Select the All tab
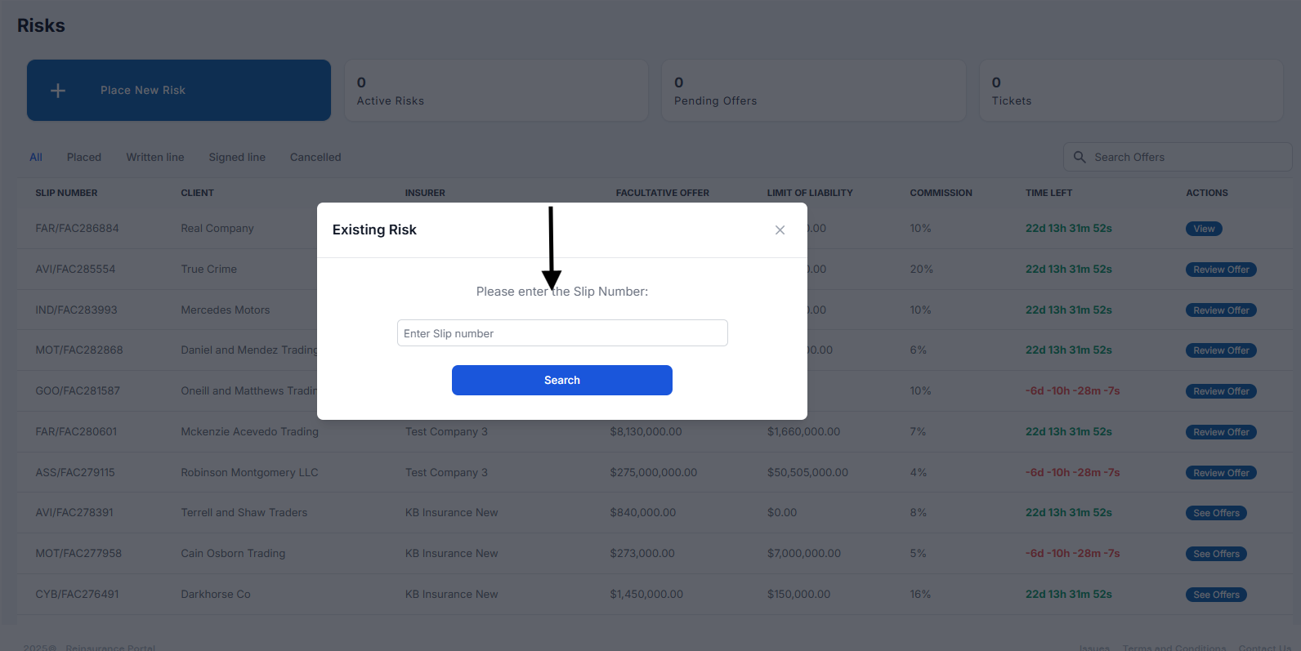This screenshot has height=651, width=1301. [36, 158]
